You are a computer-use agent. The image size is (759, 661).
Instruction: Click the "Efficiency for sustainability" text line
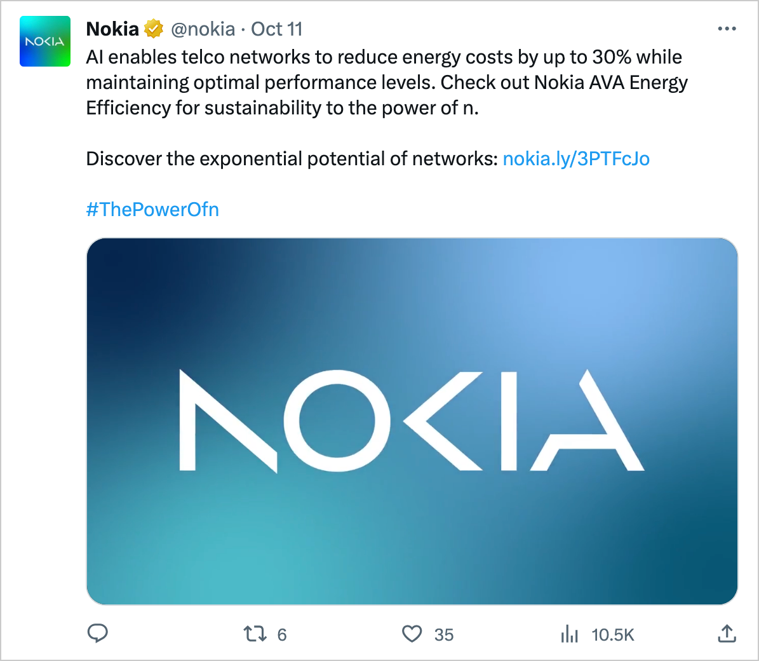point(282,108)
